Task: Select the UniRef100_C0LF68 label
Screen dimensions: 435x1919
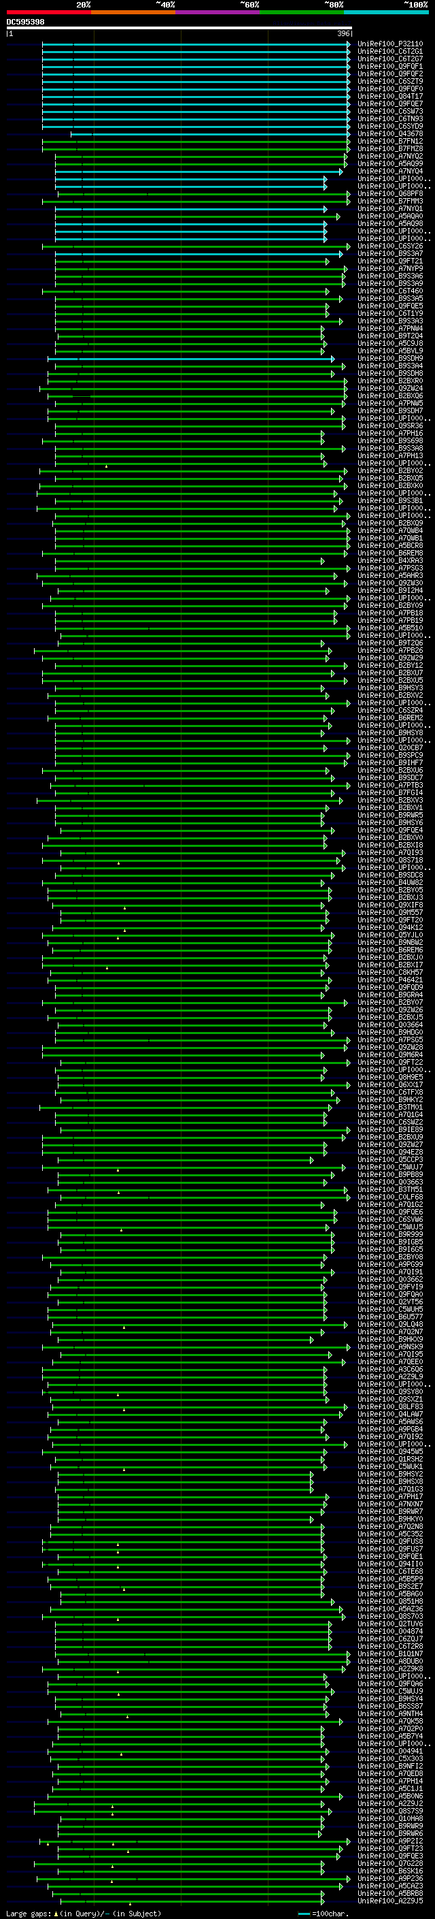Action: click(389, 1196)
